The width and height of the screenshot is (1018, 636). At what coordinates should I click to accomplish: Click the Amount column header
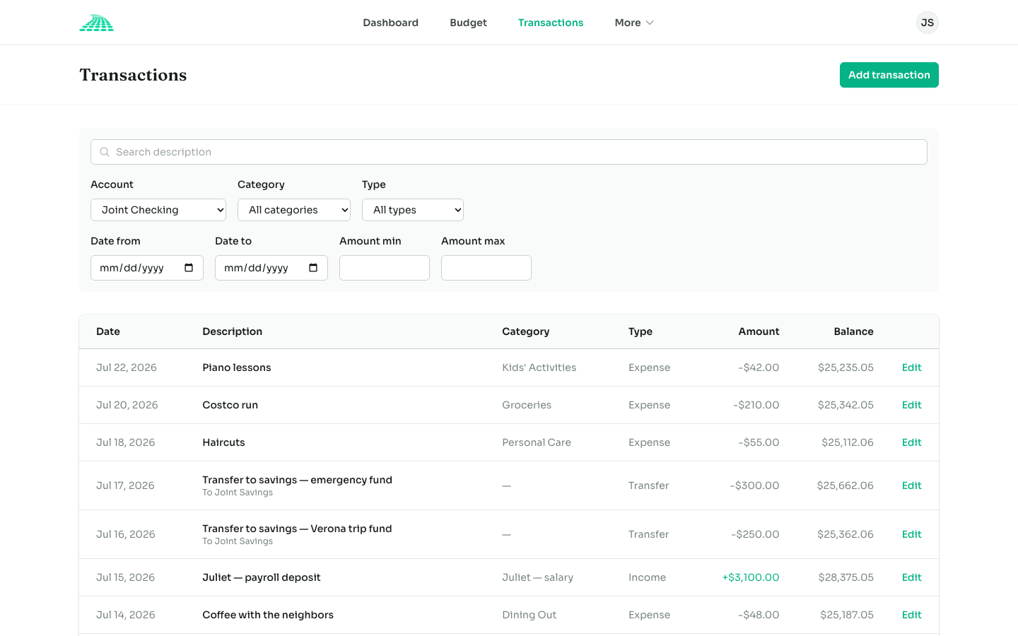(759, 331)
